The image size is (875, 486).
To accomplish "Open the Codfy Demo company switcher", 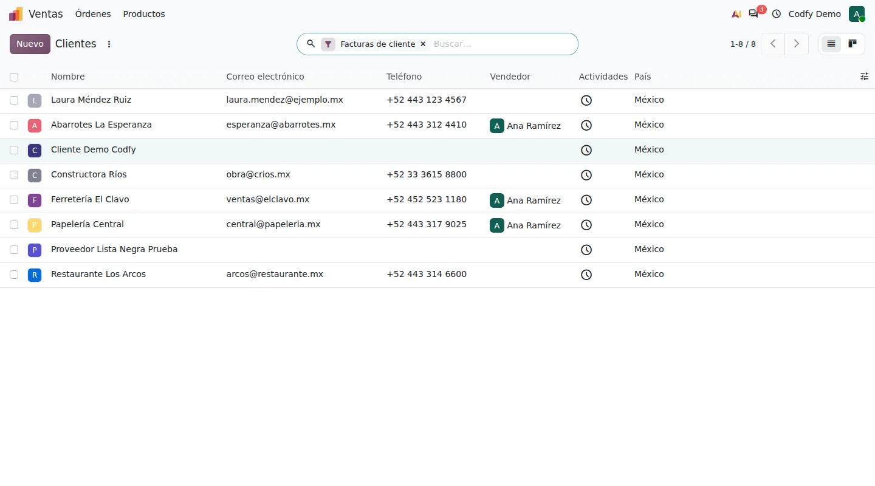I will point(815,14).
